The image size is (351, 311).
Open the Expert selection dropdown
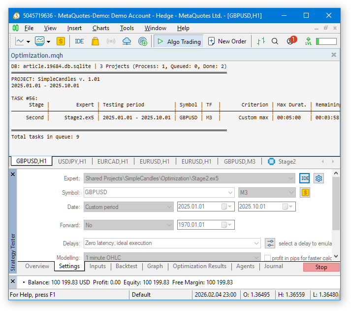[x=190, y=178]
